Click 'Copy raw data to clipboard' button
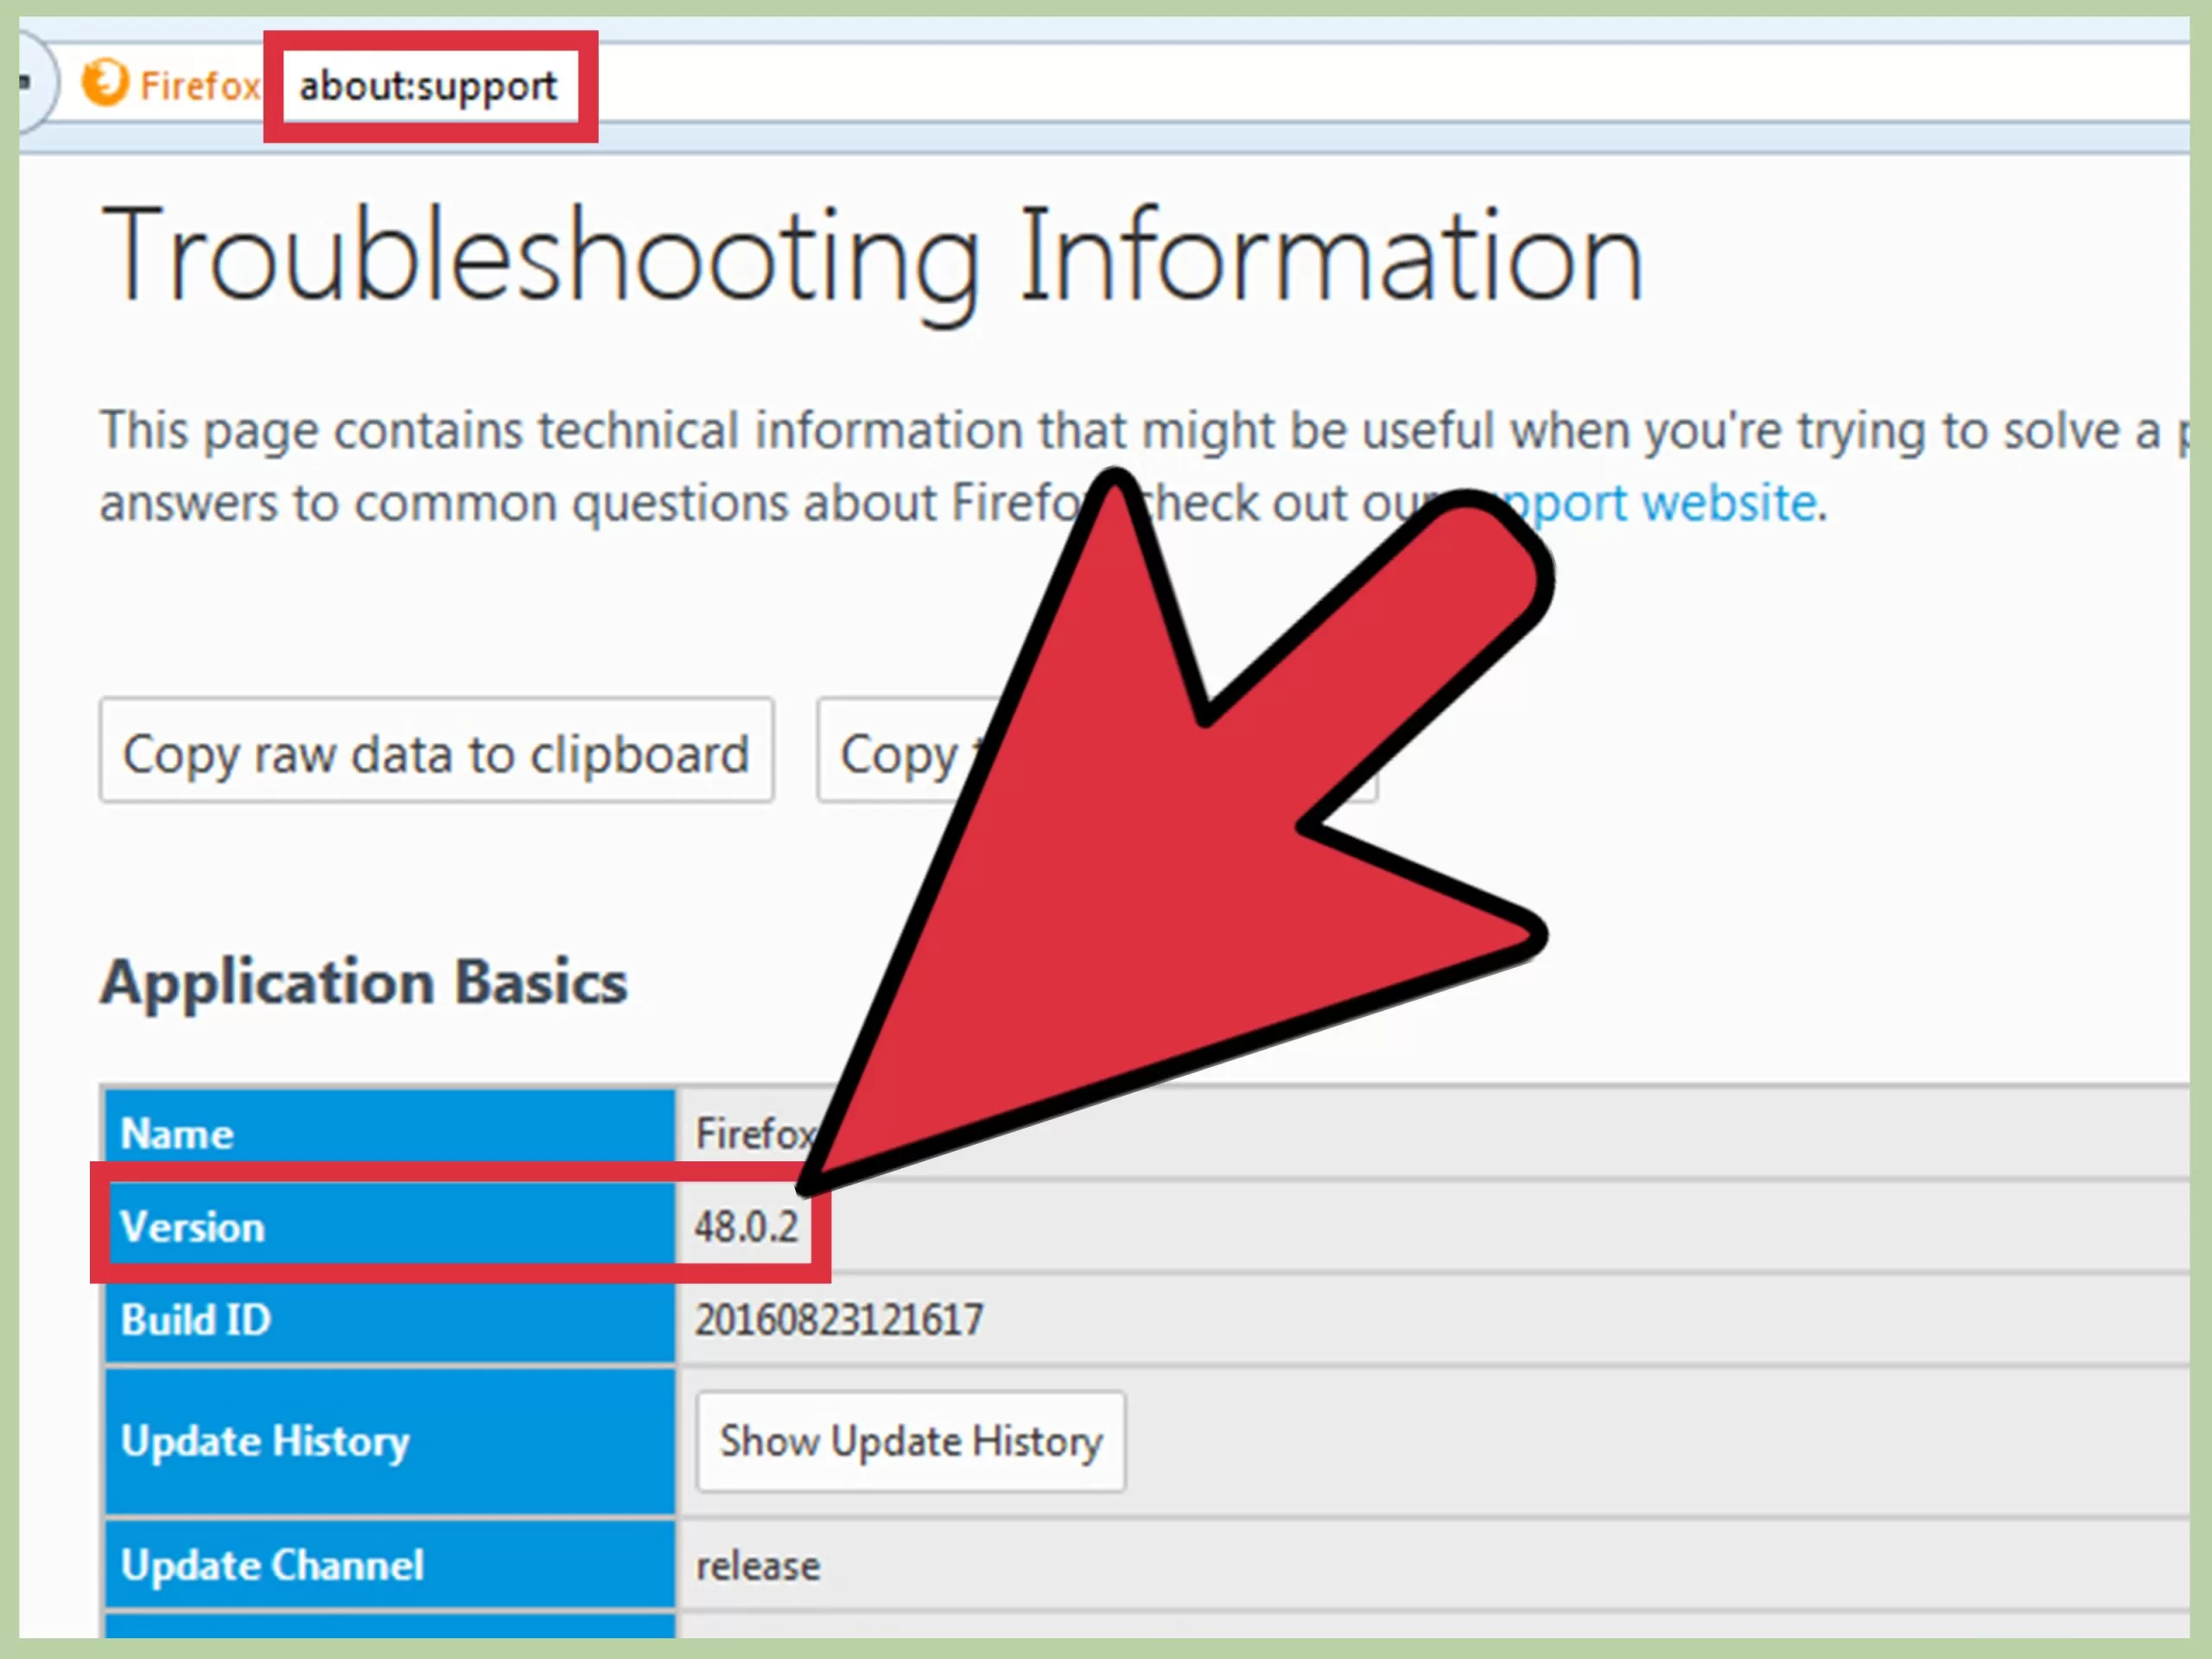The height and width of the screenshot is (1659, 2212). click(436, 750)
